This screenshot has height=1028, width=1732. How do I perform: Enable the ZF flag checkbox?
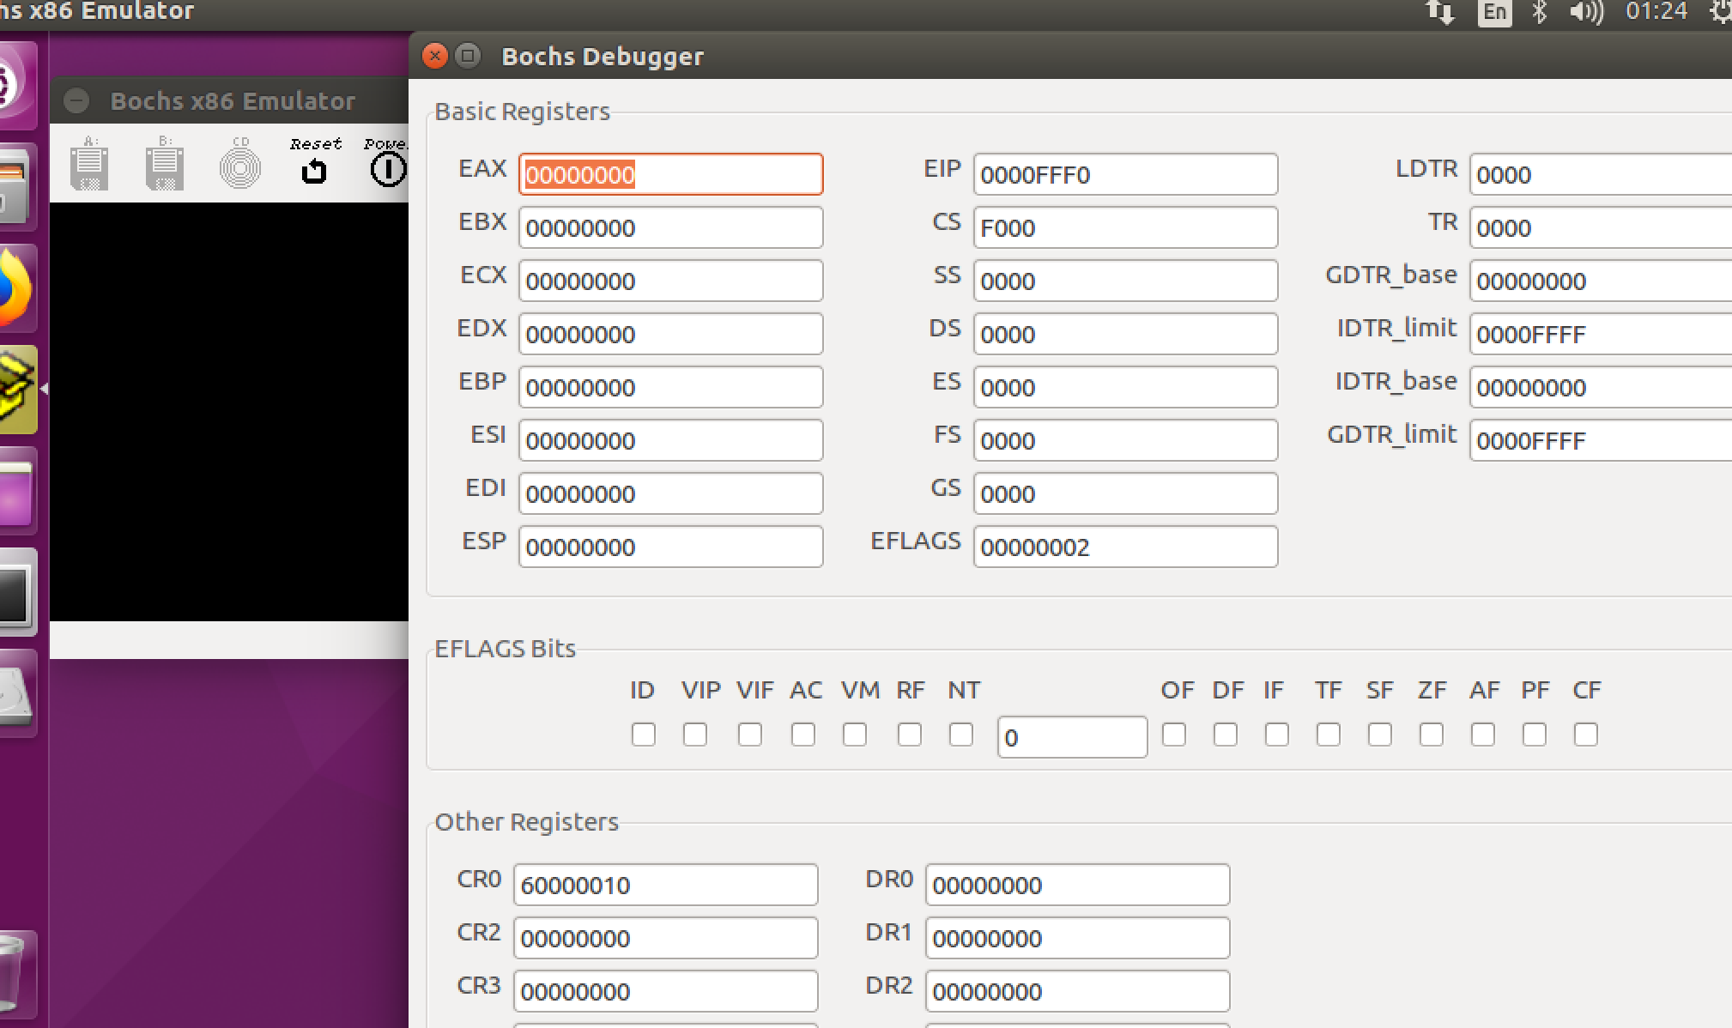tap(1431, 735)
